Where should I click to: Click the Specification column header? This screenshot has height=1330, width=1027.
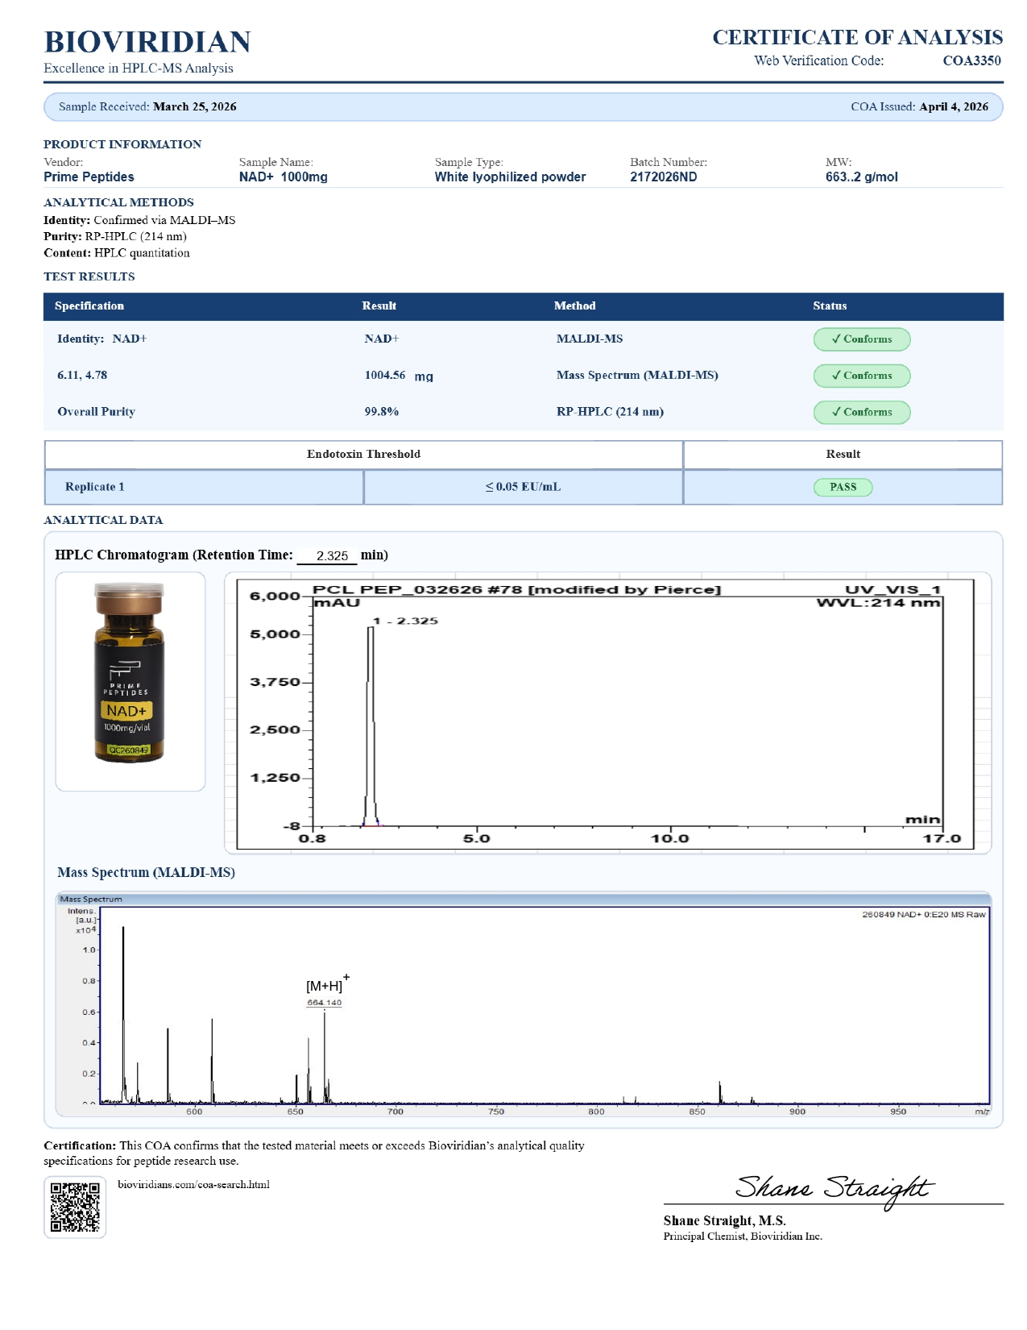tap(89, 305)
